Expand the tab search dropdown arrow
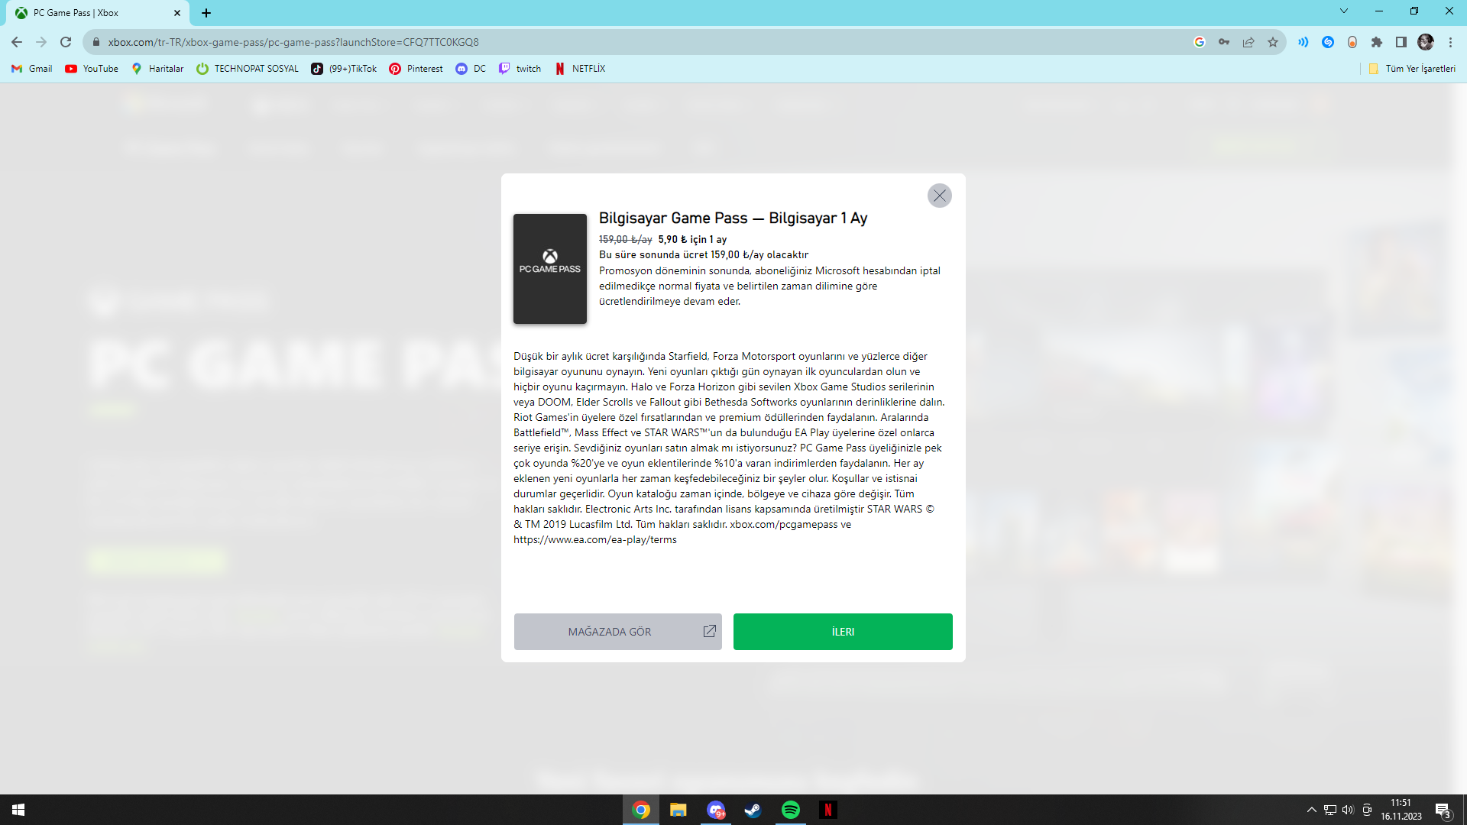This screenshot has width=1467, height=825. pos(1343,11)
